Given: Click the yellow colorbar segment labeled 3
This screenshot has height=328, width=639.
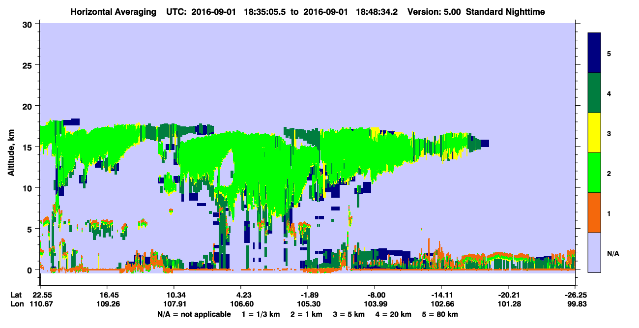Looking at the screenshot, I should (594, 133).
